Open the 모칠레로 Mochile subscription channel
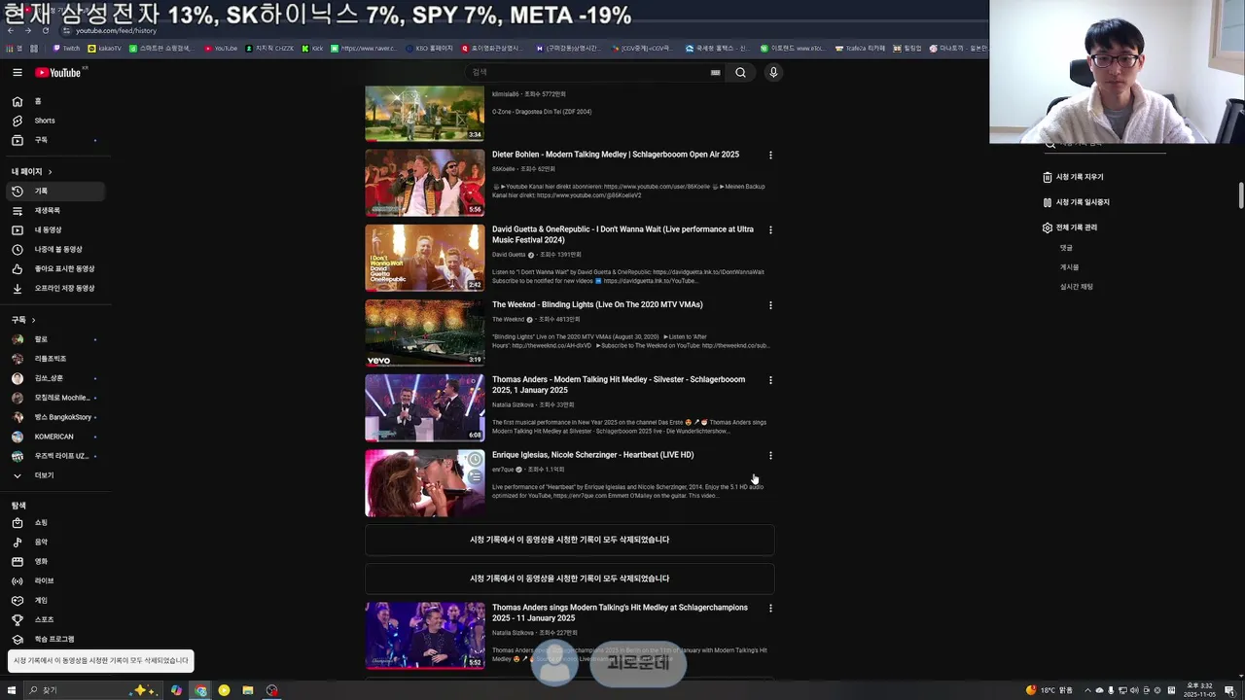The width and height of the screenshot is (1245, 700). click(53, 398)
